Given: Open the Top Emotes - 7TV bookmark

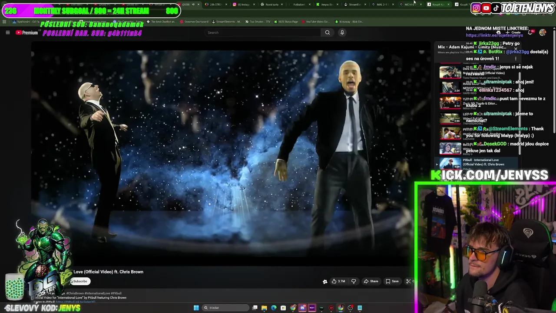Looking at the screenshot, I should (x=258, y=21).
